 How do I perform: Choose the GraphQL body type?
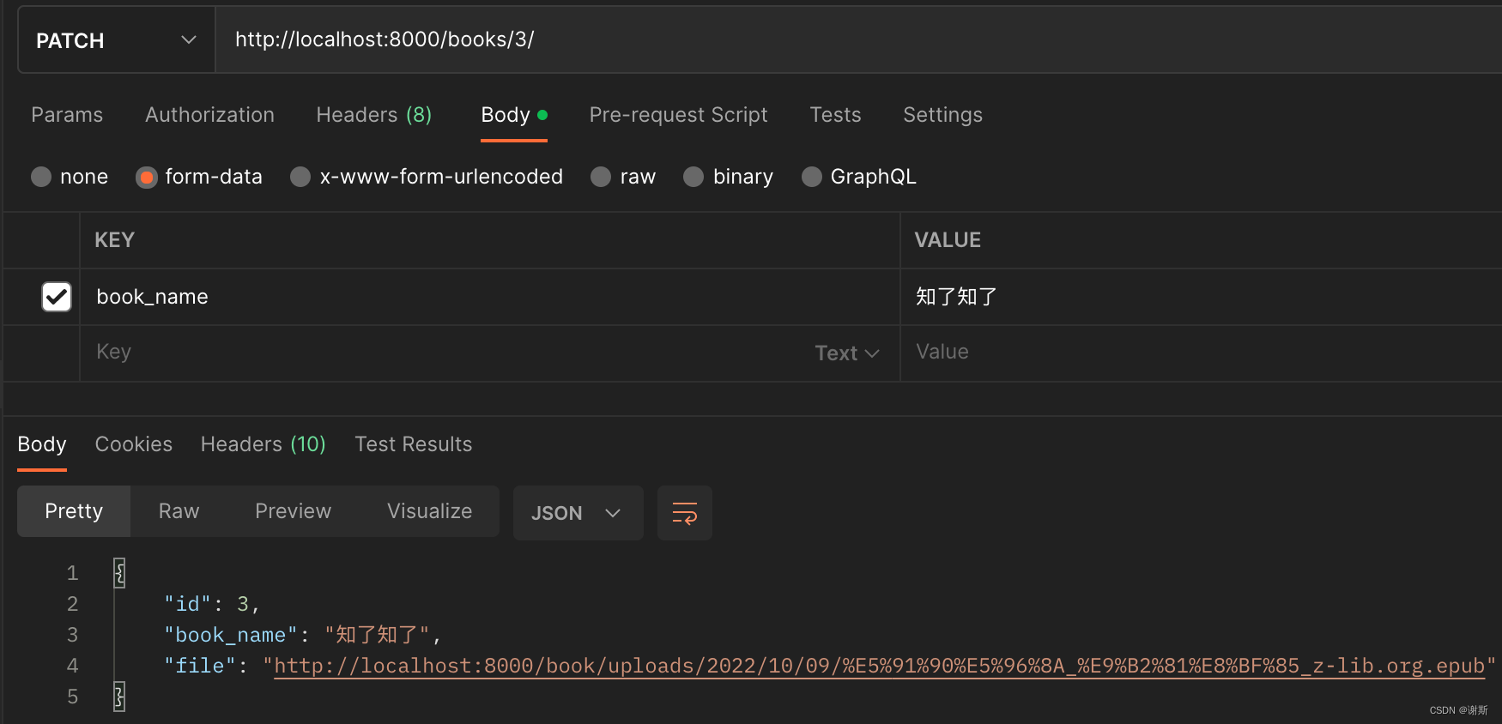(858, 177)
